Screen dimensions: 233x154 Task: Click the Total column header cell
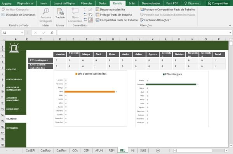click(219, 54)
